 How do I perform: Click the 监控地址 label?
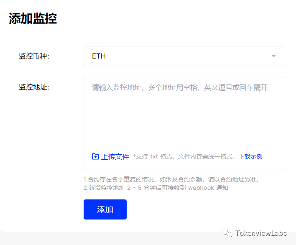[34, 87]
